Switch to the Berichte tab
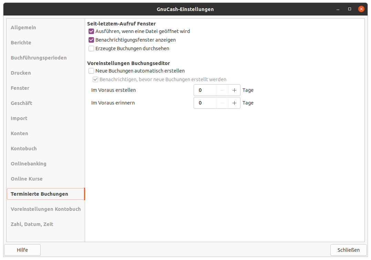Viewport: 371px width, 260px height. coord(21,43)
